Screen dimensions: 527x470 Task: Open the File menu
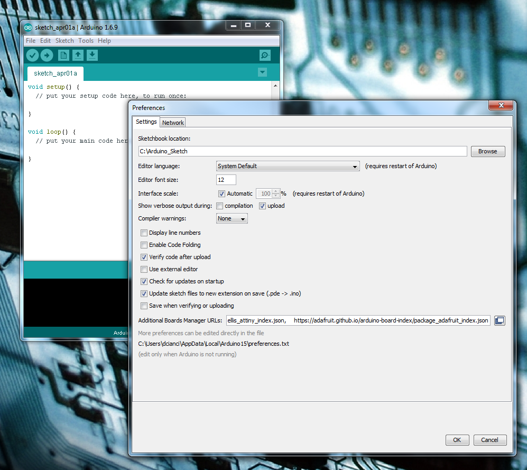click(x=31, y=41)
